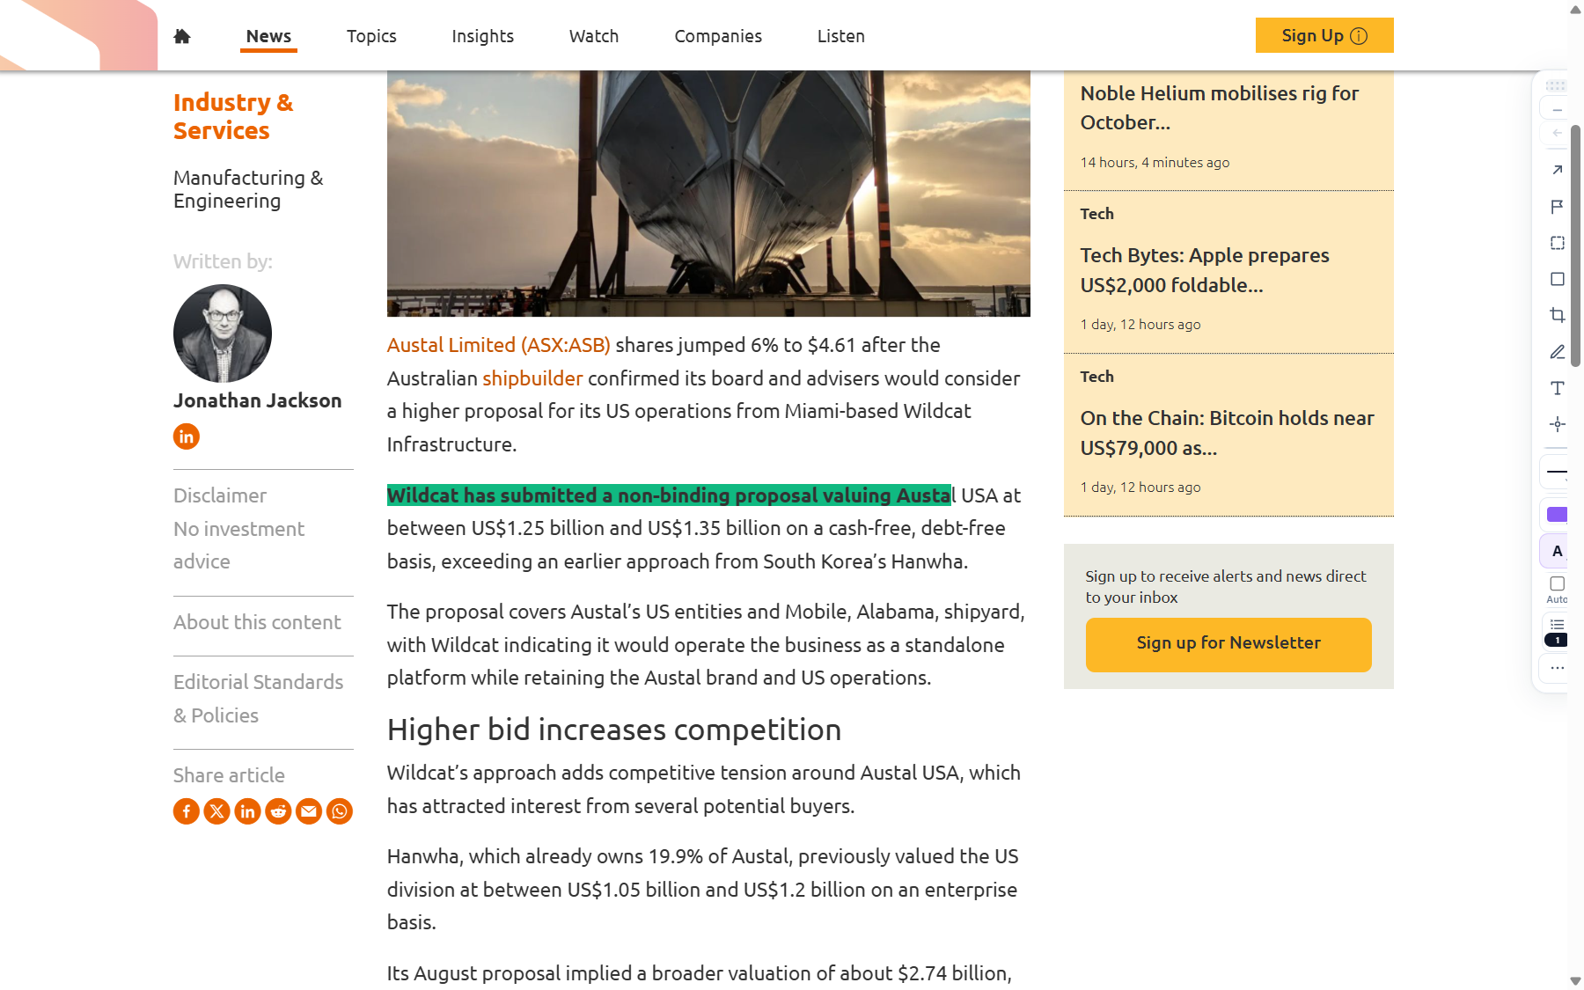Image resolution: width=1584 pixels, height=990 pixels.
Task: Open the line thickness dropdown
Action: 1556,473
